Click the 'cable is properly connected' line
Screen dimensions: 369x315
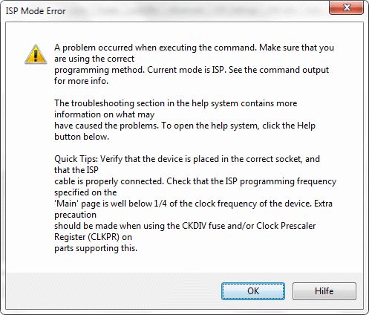(x=195, y=181)
